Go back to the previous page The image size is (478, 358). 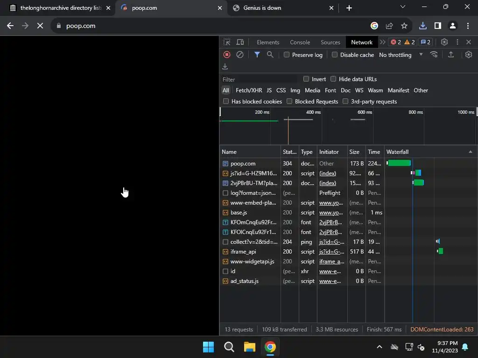point(10,26)
